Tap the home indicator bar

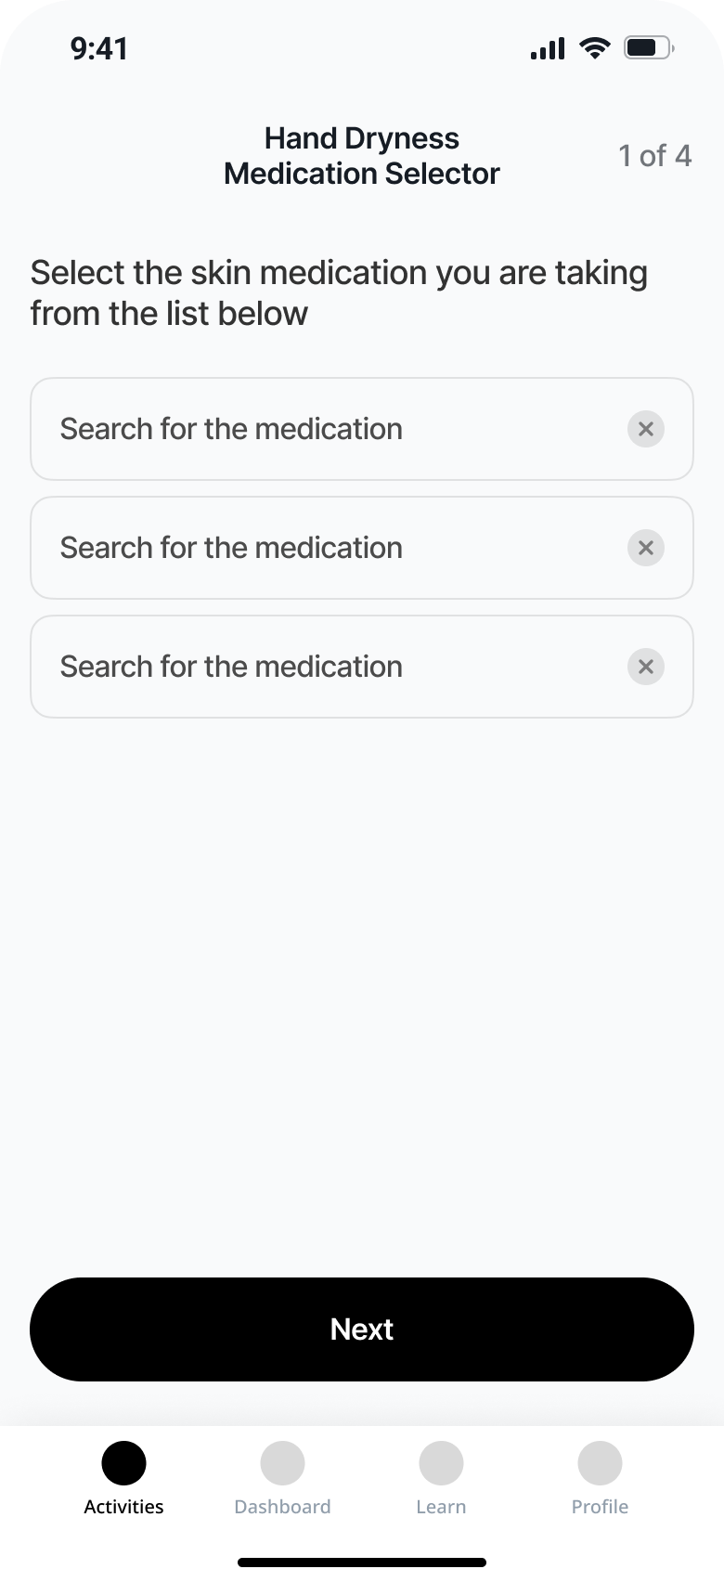pyautogui.click(x=362, y=1563)
